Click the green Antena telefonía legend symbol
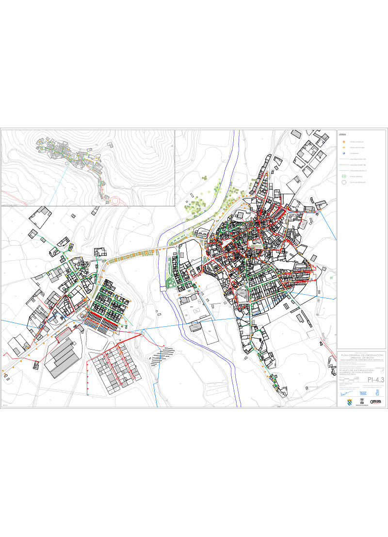The height and width of the screenshot is (537, 388). (343, 176)
